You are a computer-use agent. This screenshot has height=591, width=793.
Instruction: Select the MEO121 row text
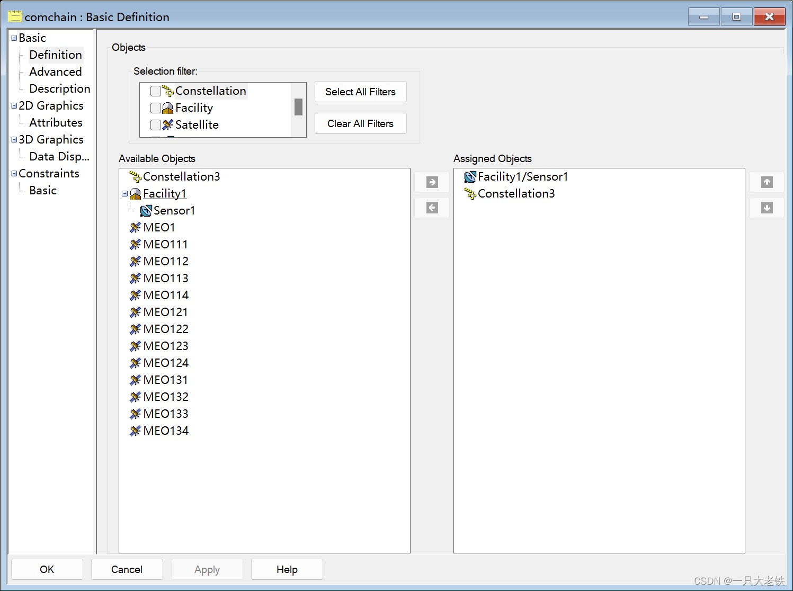pos(165,312)
